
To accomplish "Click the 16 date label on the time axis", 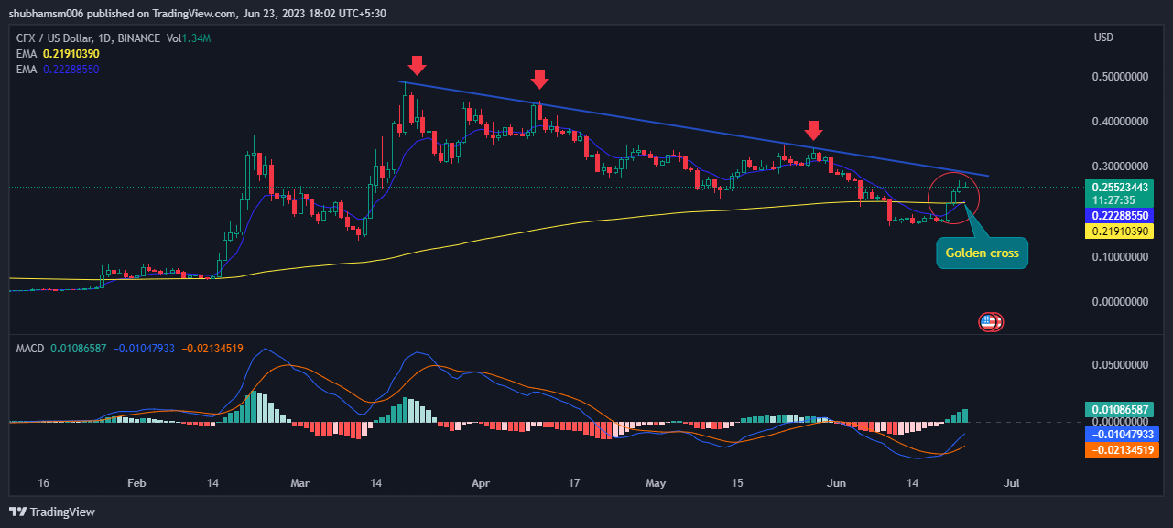I will tap(43, 483).
